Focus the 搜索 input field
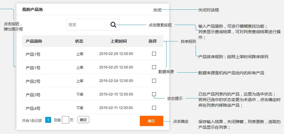 [87, 25]
